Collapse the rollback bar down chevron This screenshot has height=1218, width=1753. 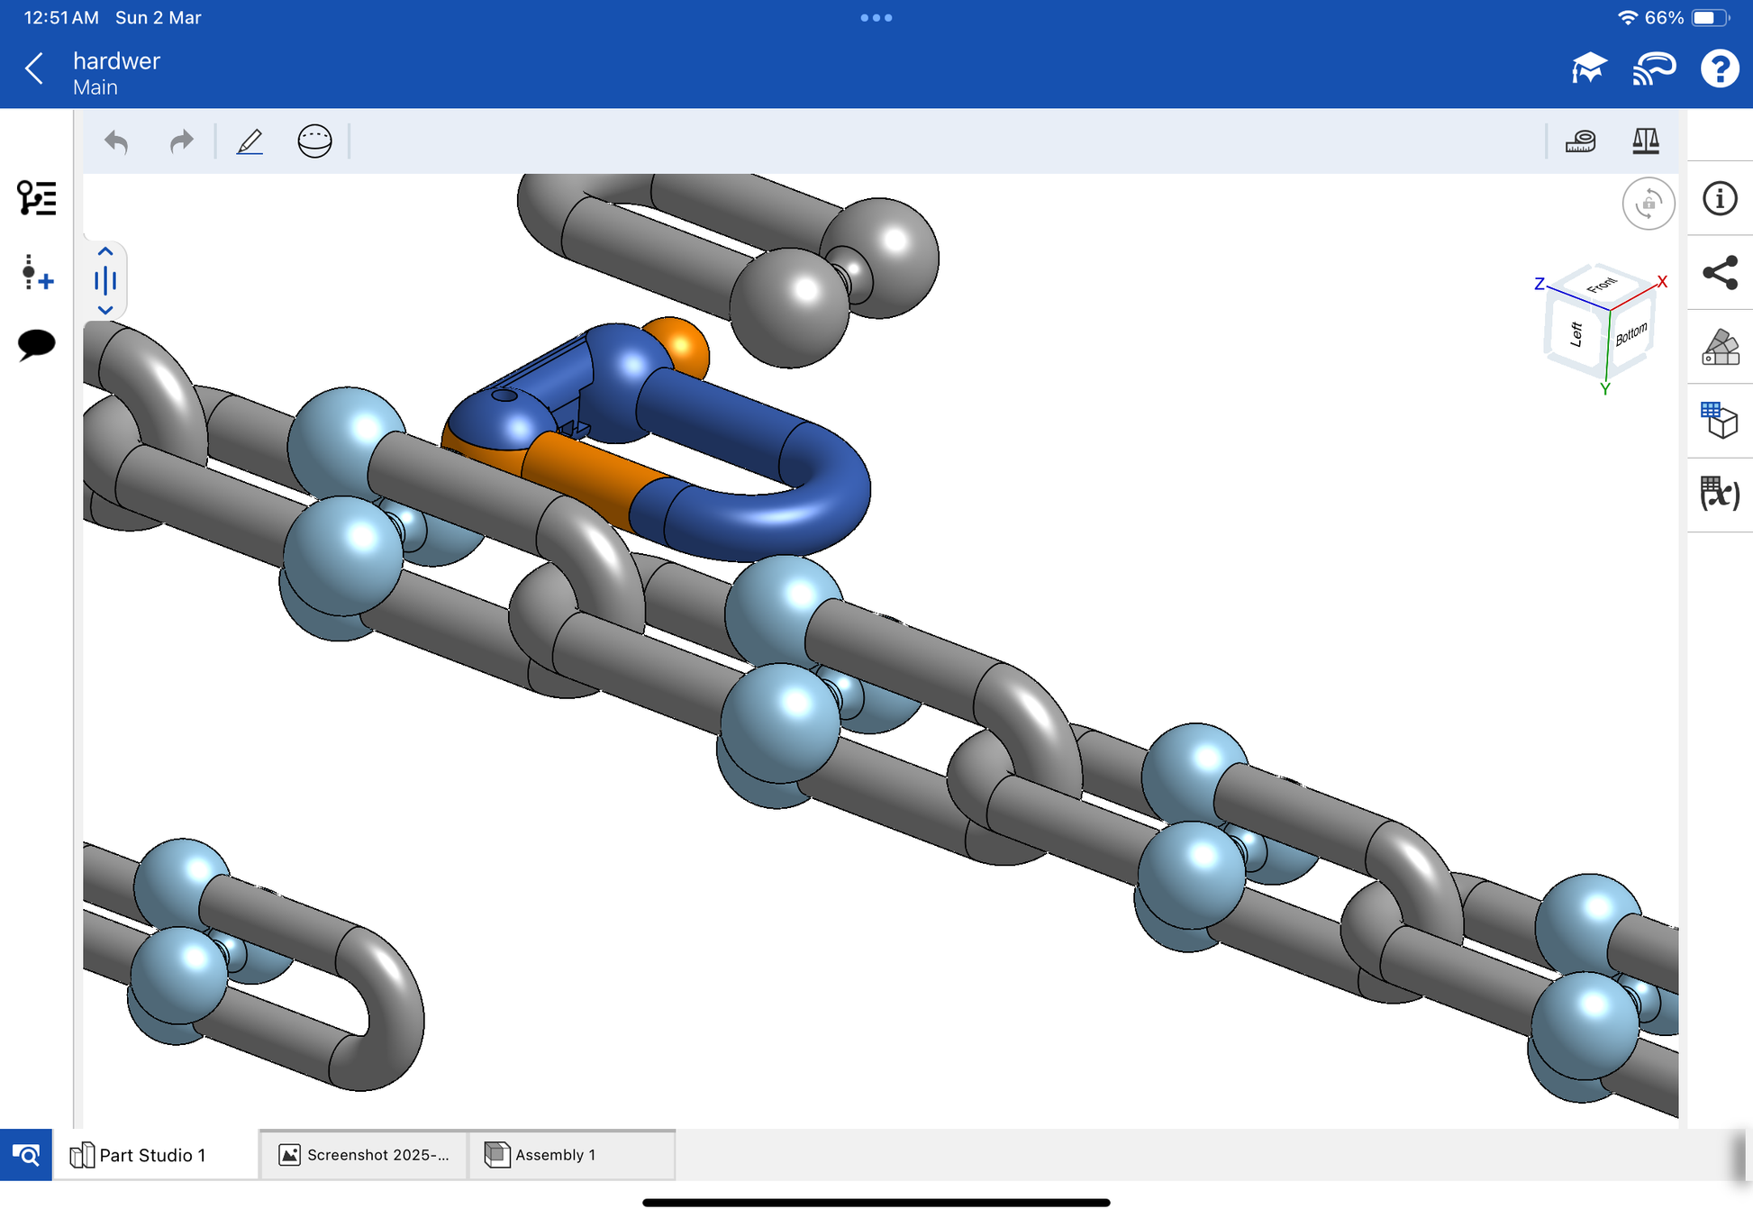click(105, 309)
